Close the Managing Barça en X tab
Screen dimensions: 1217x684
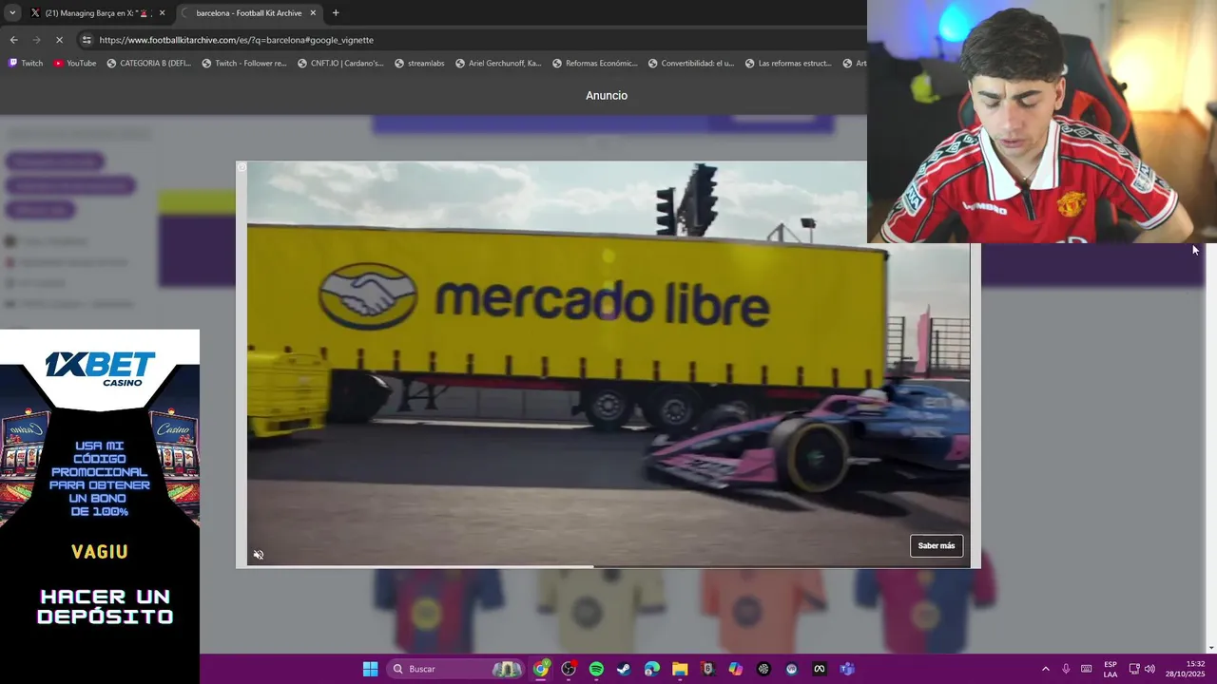tap(162, 13)
